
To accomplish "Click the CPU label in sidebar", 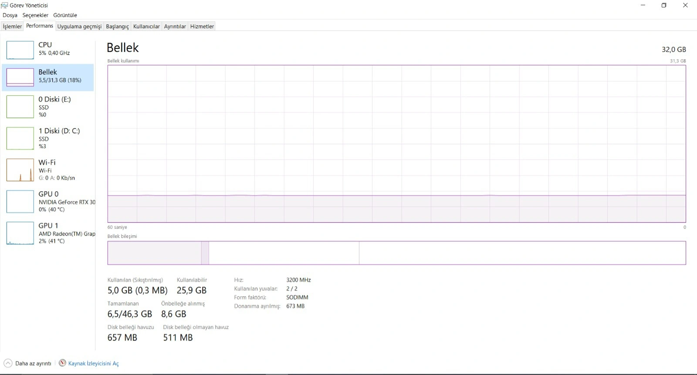I will (x=45, y=45).
